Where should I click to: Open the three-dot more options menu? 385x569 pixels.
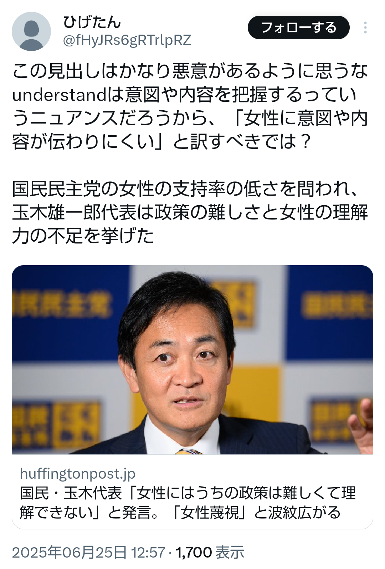coord(365,27)
